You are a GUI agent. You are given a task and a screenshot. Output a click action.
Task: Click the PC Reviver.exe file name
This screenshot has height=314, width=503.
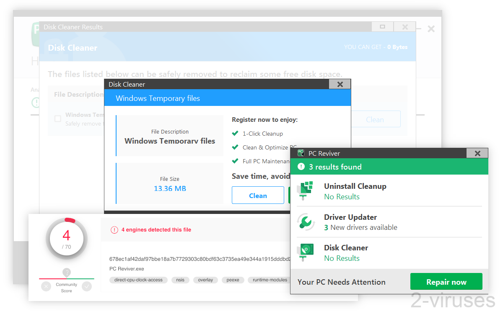click(127, 269)
